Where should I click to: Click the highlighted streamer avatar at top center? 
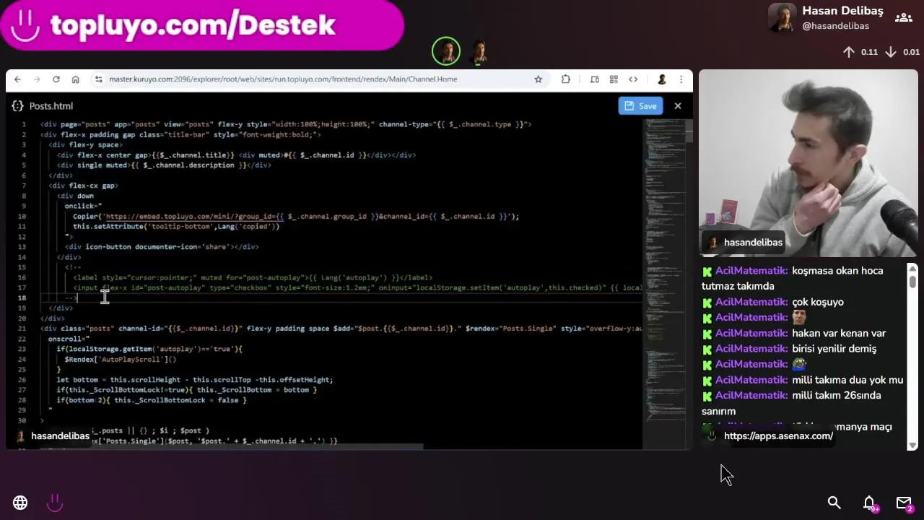click(446, 51)
